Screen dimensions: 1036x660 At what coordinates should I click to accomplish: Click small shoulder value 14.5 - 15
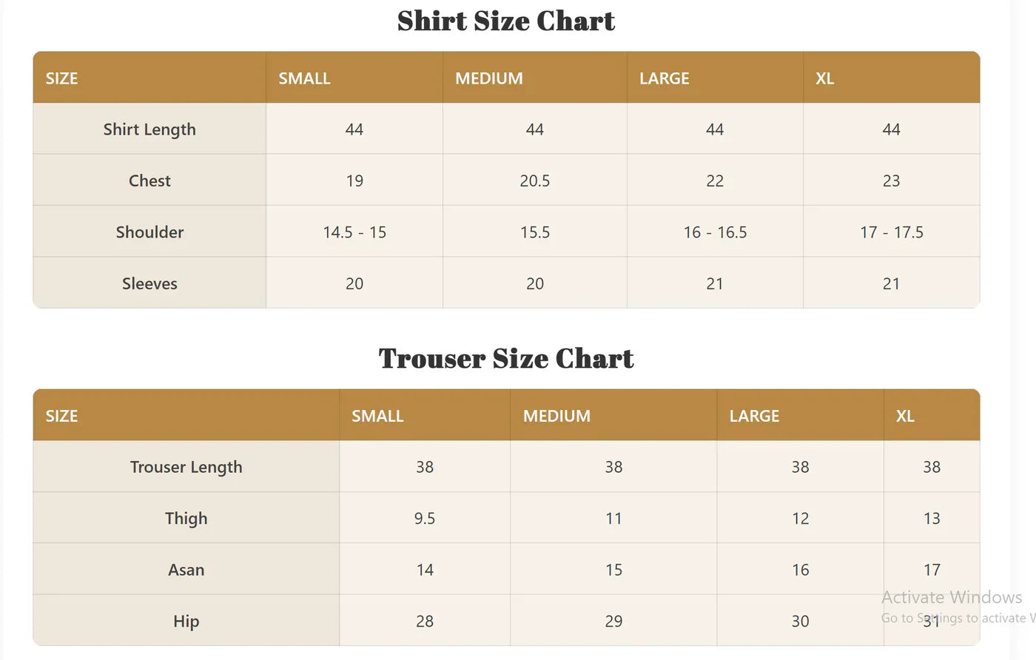(x=354, y=232)
